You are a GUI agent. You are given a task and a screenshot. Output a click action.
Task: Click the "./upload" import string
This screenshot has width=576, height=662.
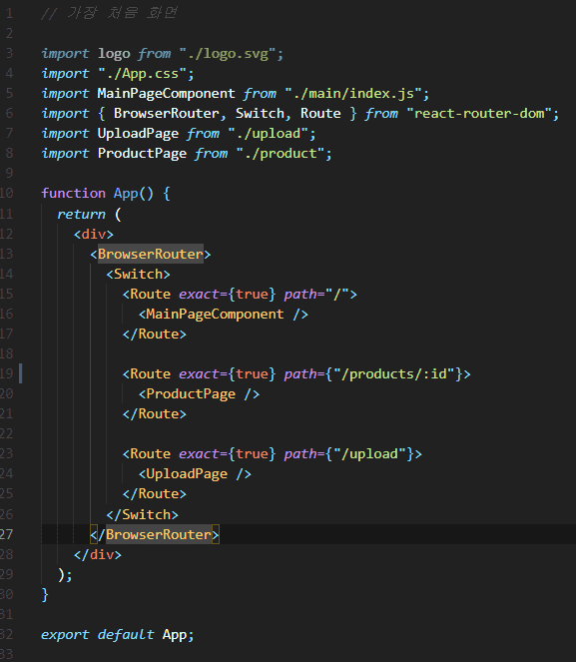click(268, 134)
